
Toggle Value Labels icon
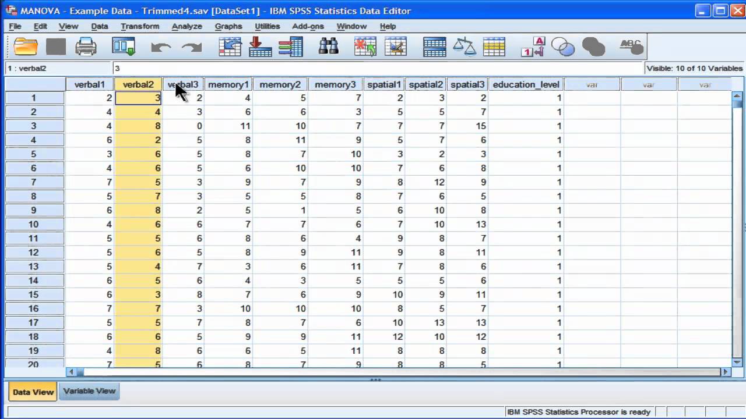coord(533,47)
